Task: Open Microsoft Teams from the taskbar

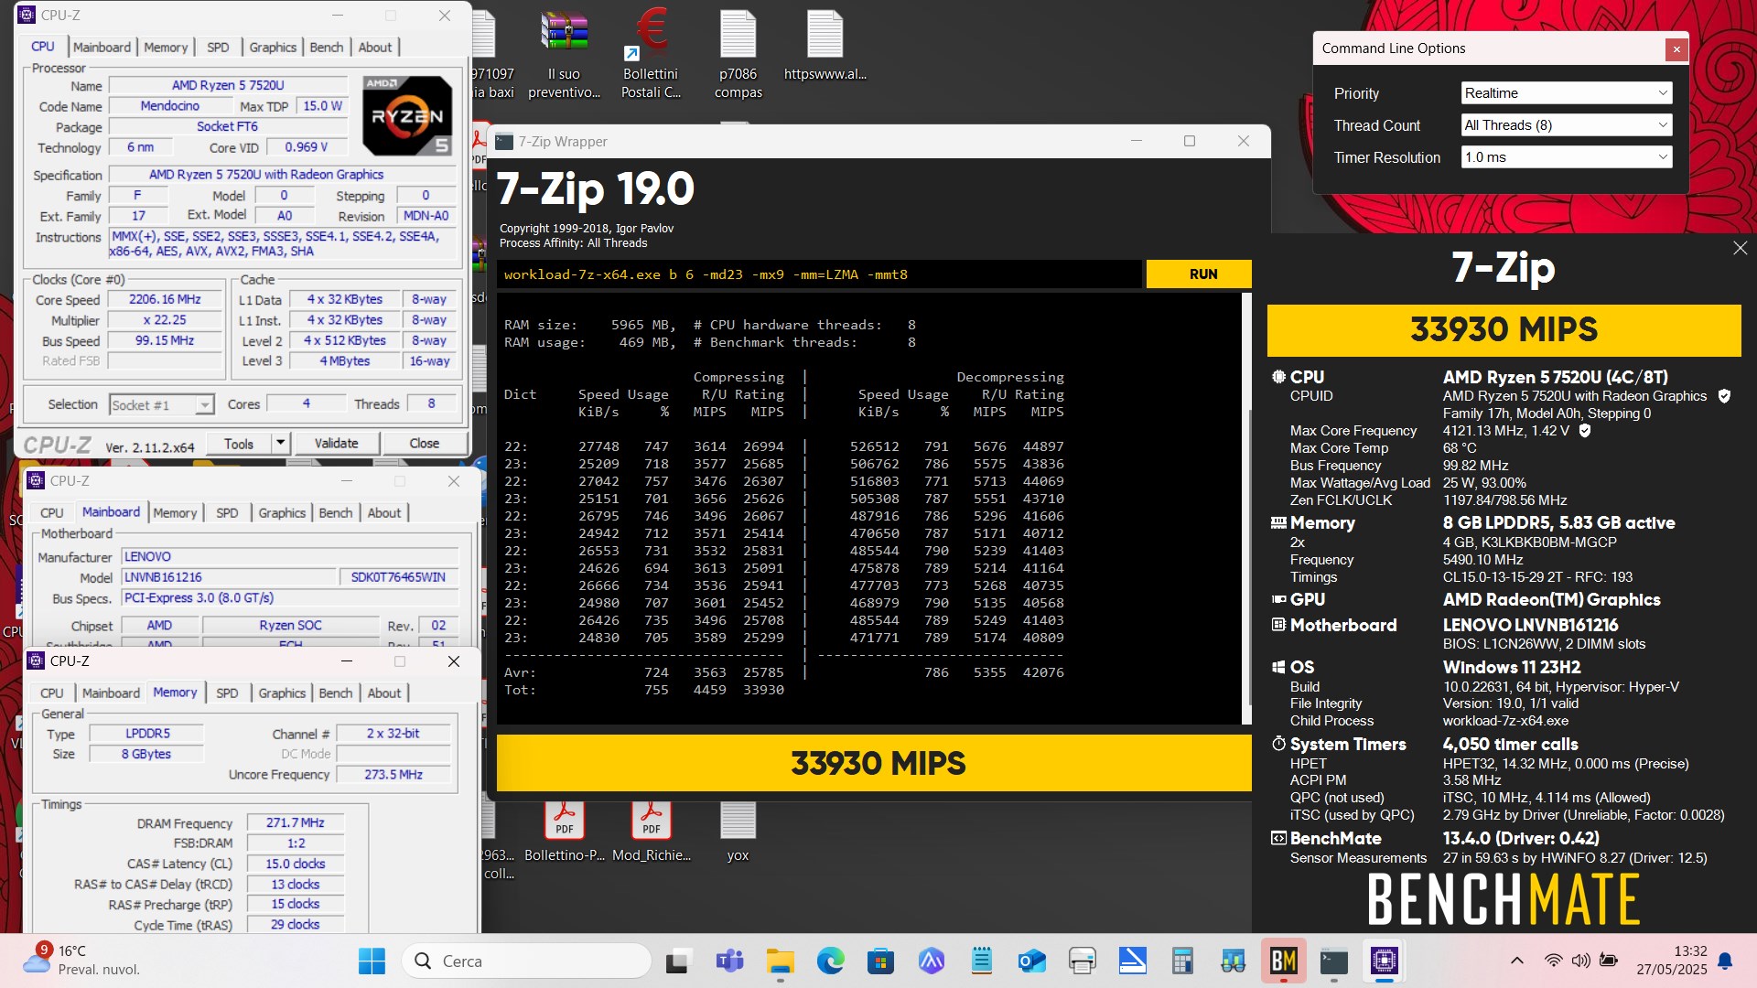Action: click(729, 961)
